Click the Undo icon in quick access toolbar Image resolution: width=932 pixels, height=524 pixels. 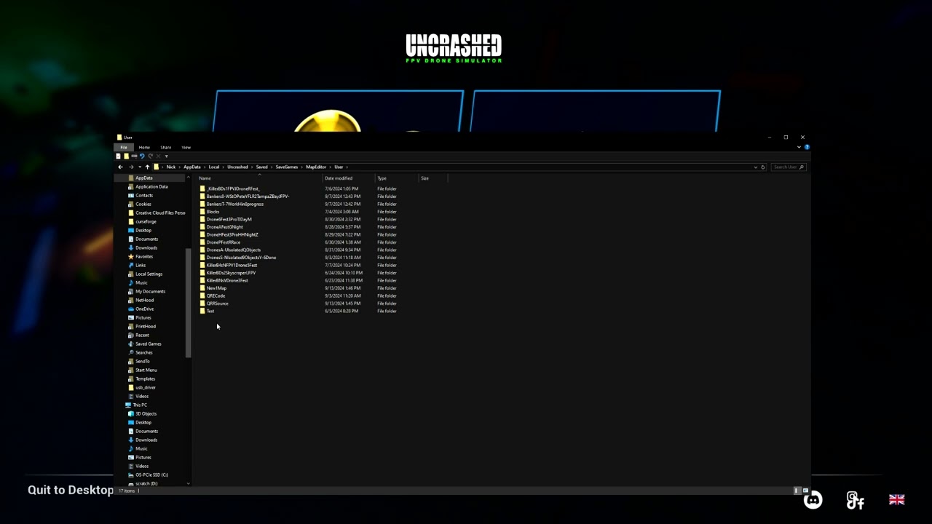pos(142,156)
